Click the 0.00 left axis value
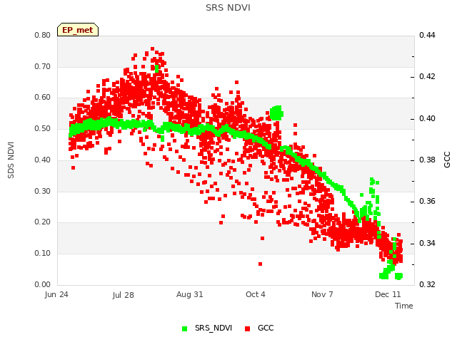457x342 pixels. pos(43,284)
